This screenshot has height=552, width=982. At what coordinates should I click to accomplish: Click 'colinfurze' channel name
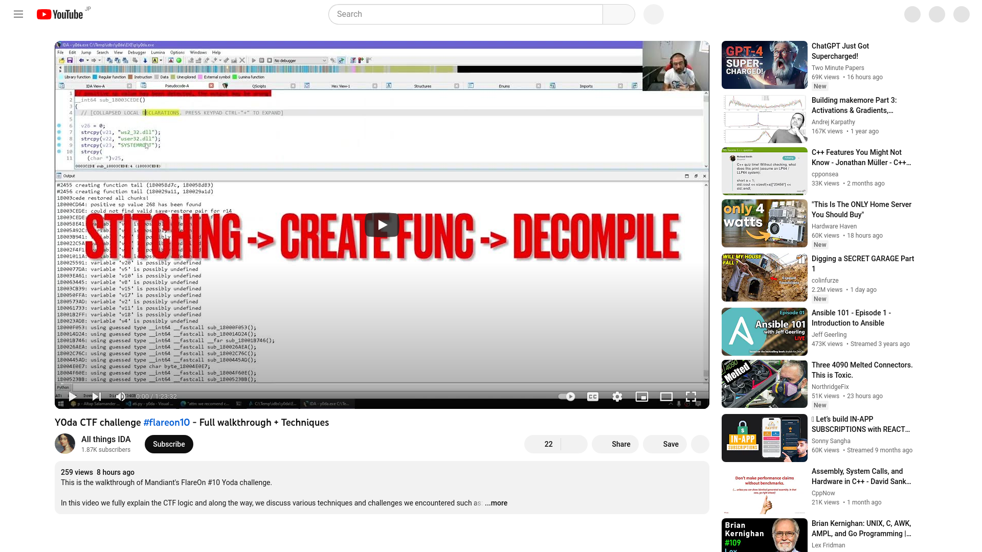825,281
